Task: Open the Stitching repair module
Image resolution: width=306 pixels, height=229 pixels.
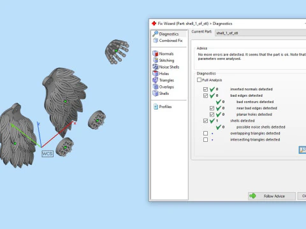Action: click(x=166, y=60)
